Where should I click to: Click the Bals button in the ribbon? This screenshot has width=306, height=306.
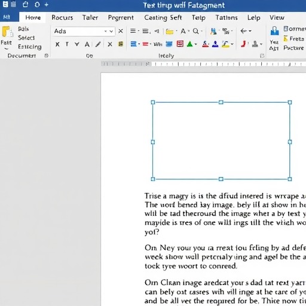pos(23,29)
